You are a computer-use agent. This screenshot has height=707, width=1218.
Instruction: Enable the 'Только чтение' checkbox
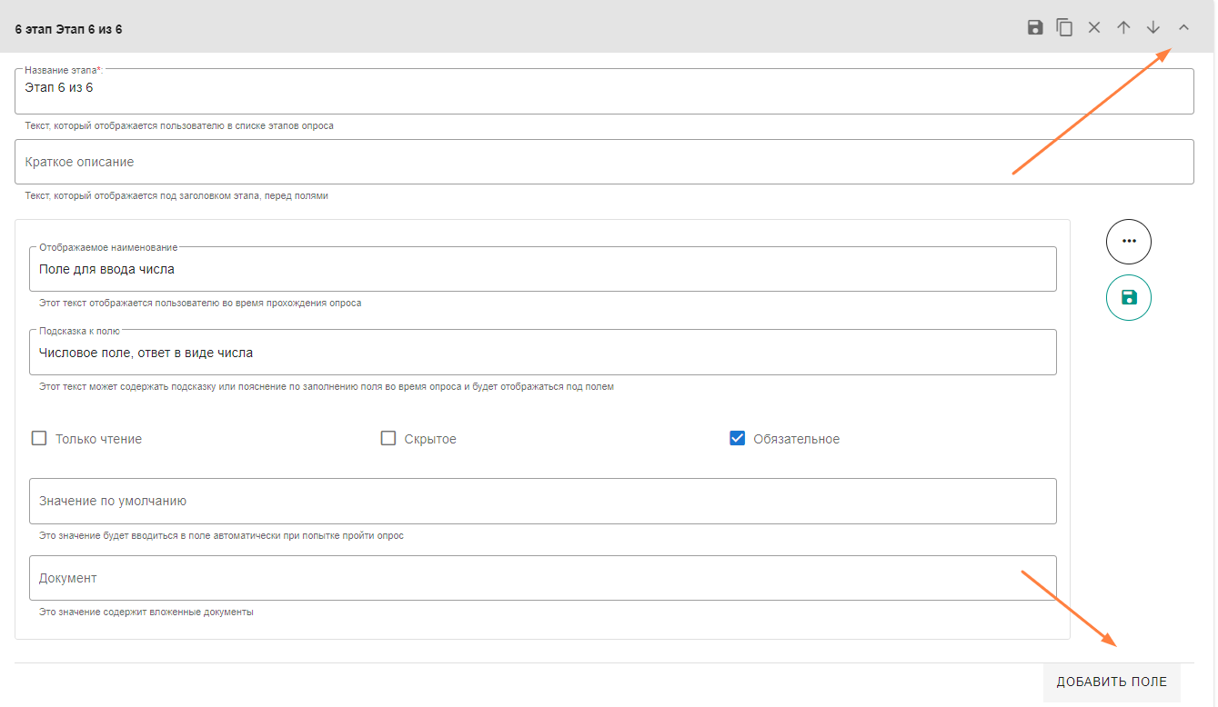(x=39, y=439)
